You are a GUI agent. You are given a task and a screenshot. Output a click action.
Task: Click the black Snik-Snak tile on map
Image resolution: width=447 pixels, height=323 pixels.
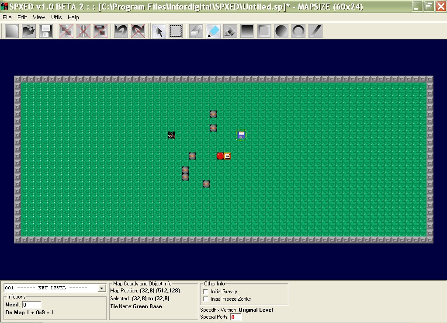point(171,135)
